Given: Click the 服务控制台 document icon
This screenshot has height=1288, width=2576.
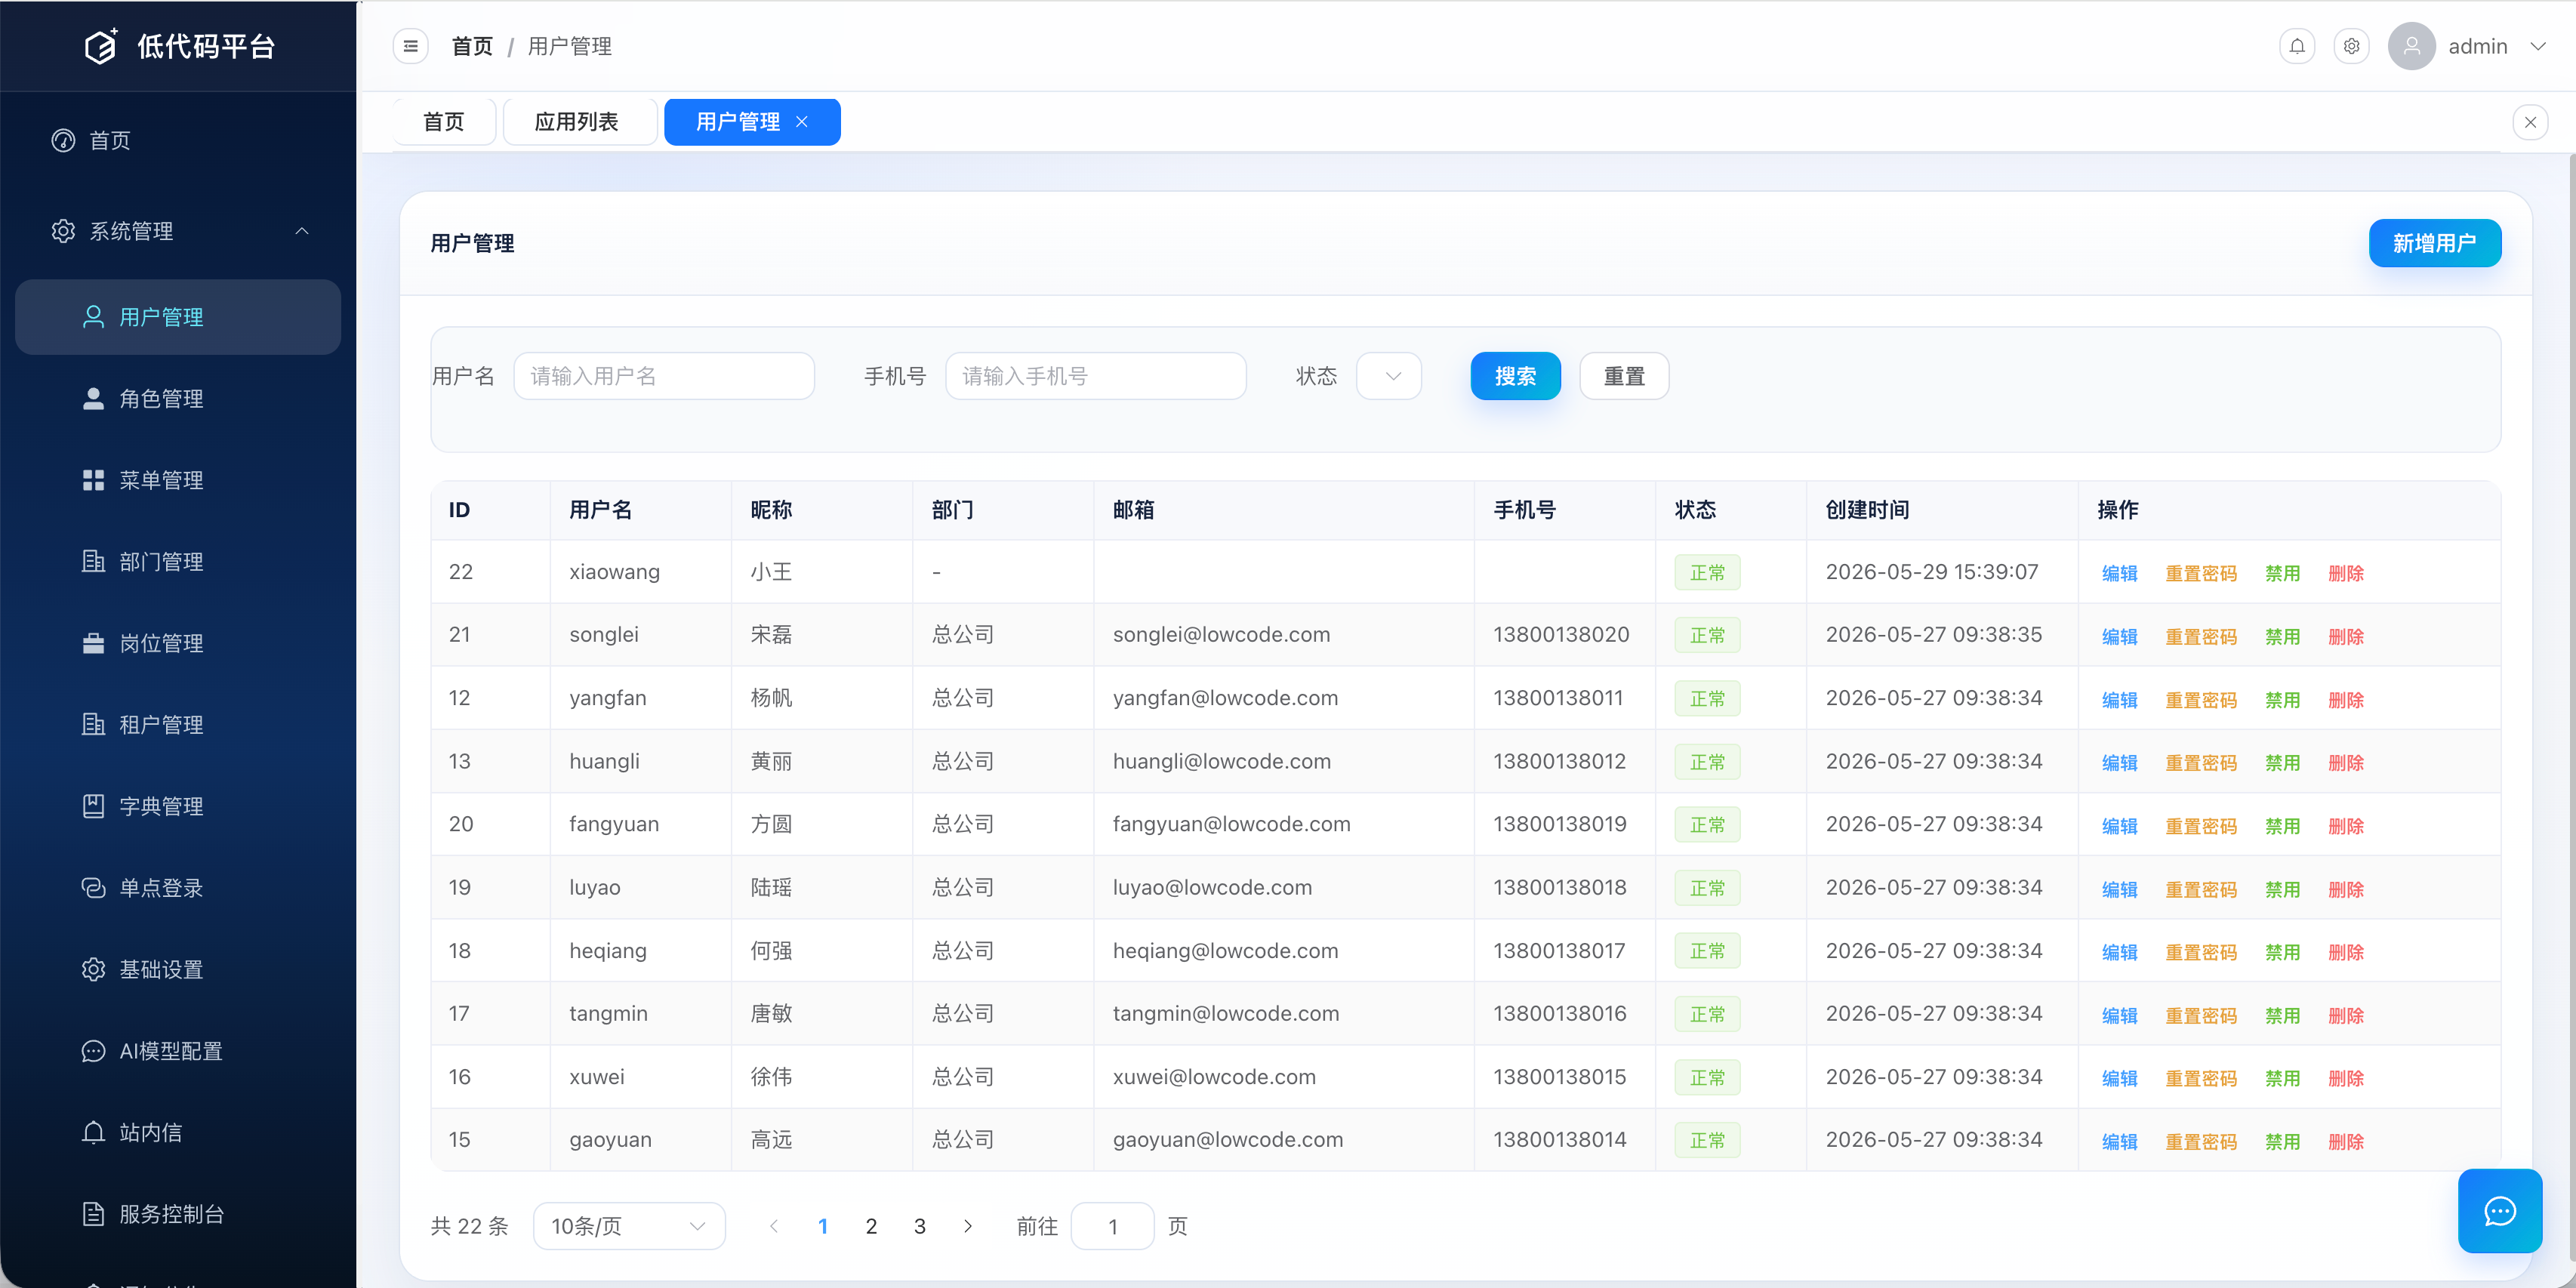Looking at the screenshot, I should coord(93,1214).
